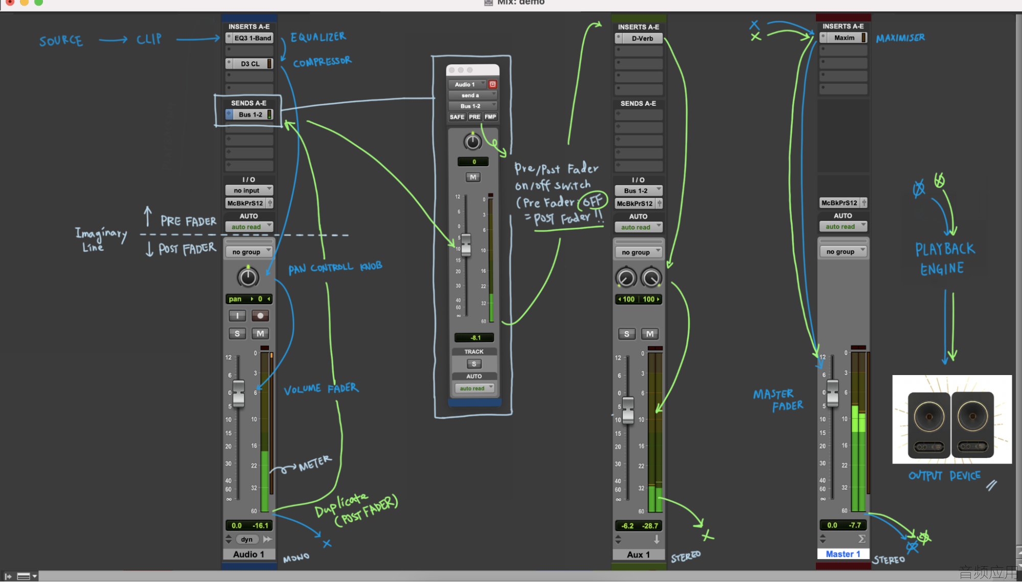Click the selector dot left of Maxim insert
The width and height of the screenshot is (1022, 582).
tap(823, 38)
